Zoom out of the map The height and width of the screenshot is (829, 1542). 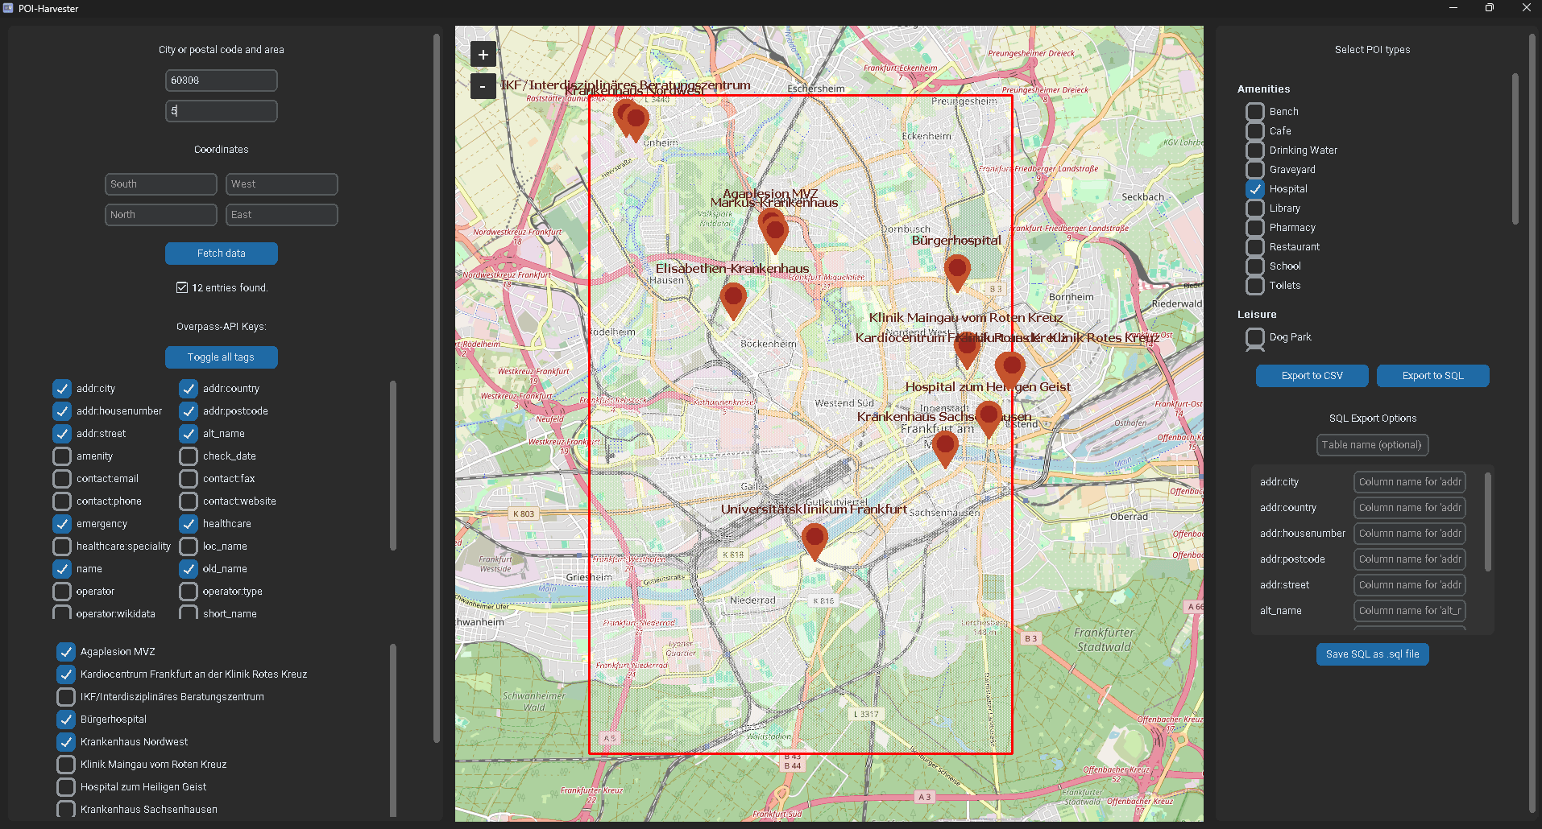point(483,86)
